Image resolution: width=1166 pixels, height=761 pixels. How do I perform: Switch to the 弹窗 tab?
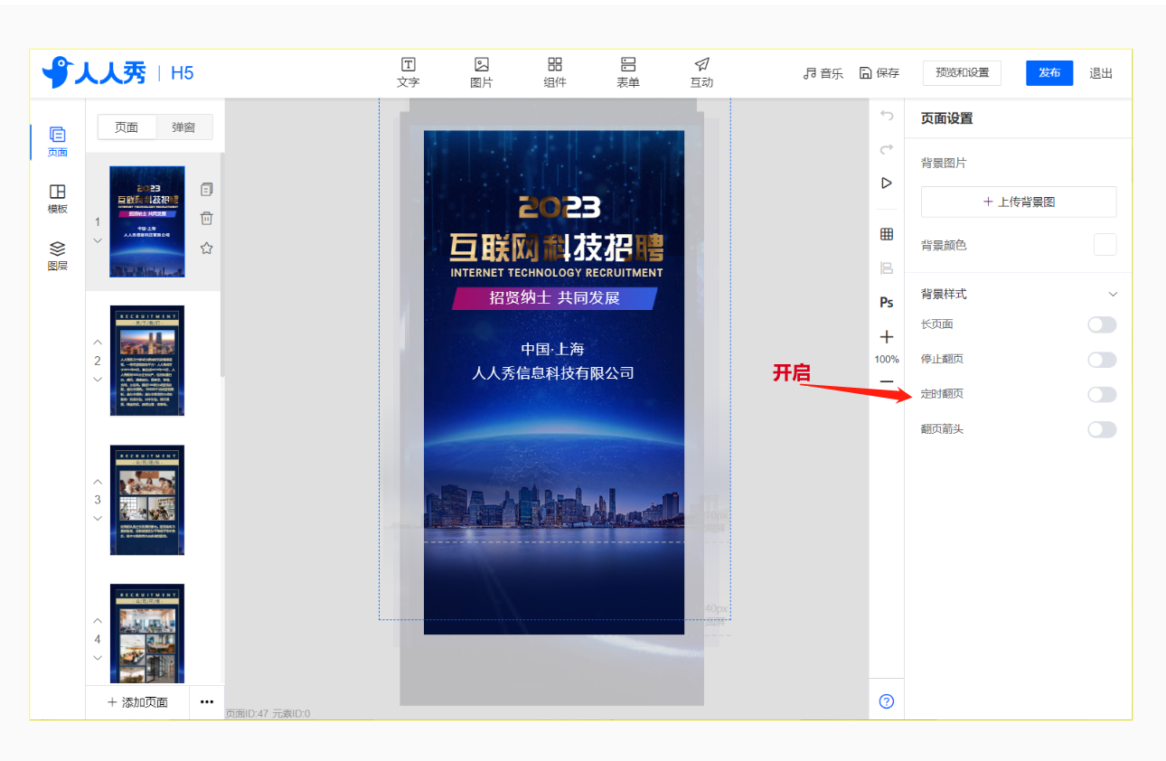click(183, 127)
